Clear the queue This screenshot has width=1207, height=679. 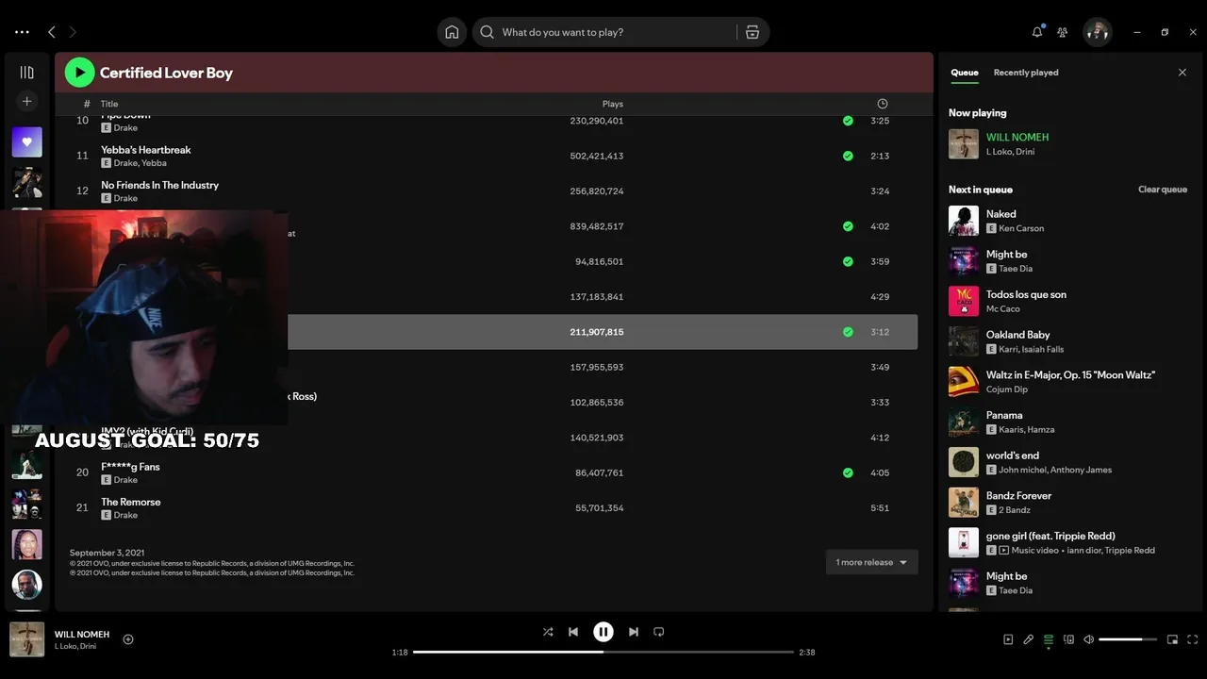click(x=1163, y=190)
